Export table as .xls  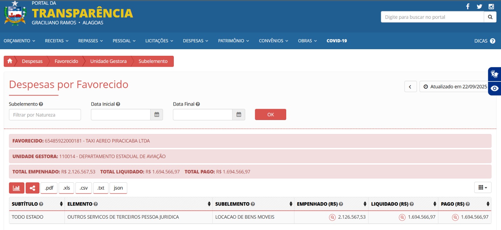coord(66,188)
